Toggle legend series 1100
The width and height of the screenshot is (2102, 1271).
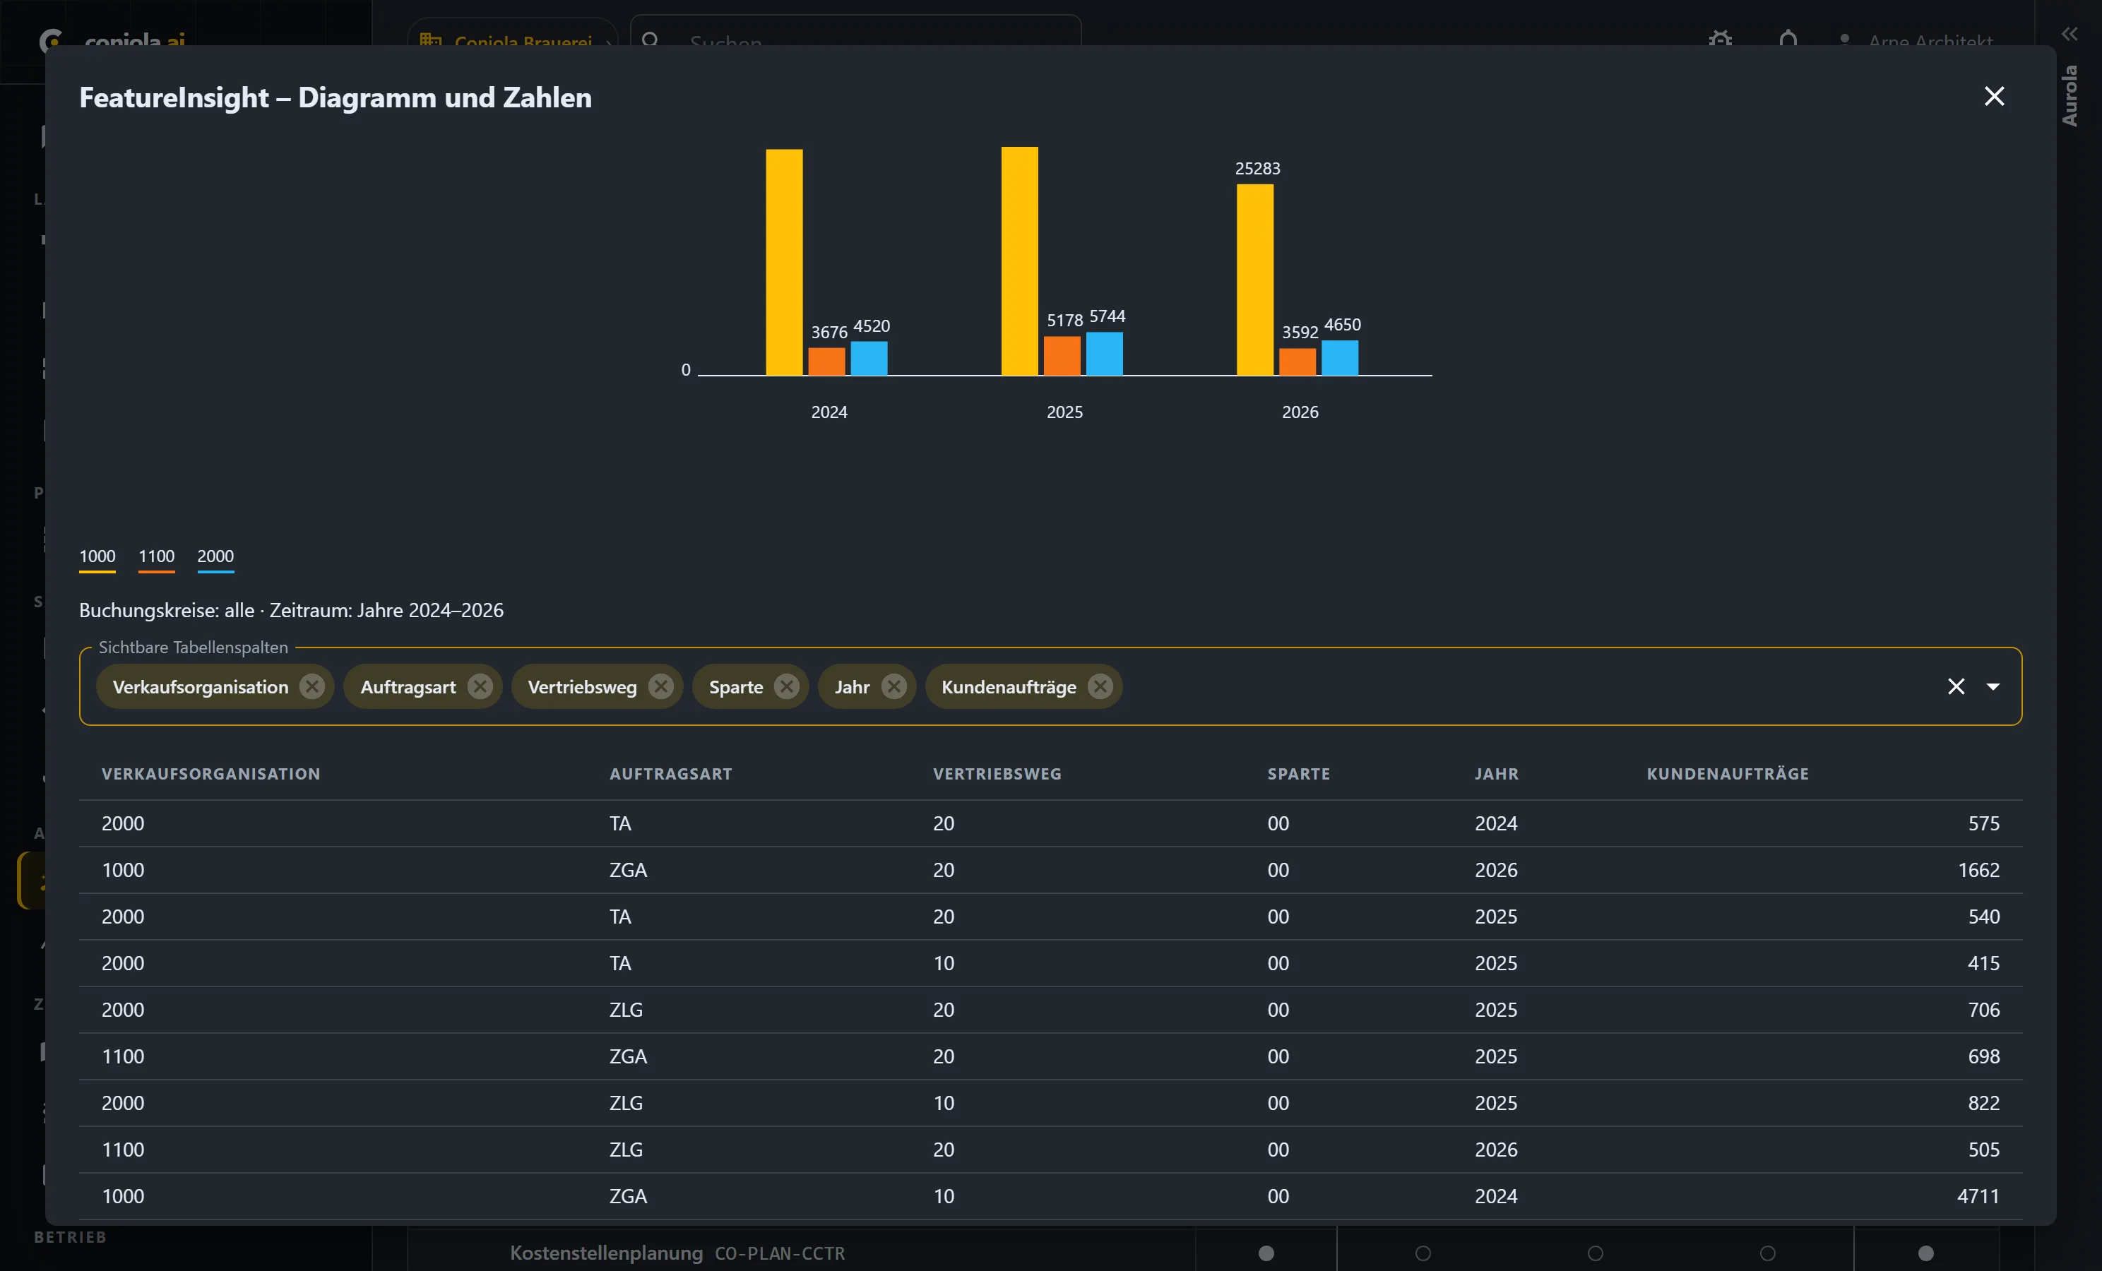click(156, 558)
